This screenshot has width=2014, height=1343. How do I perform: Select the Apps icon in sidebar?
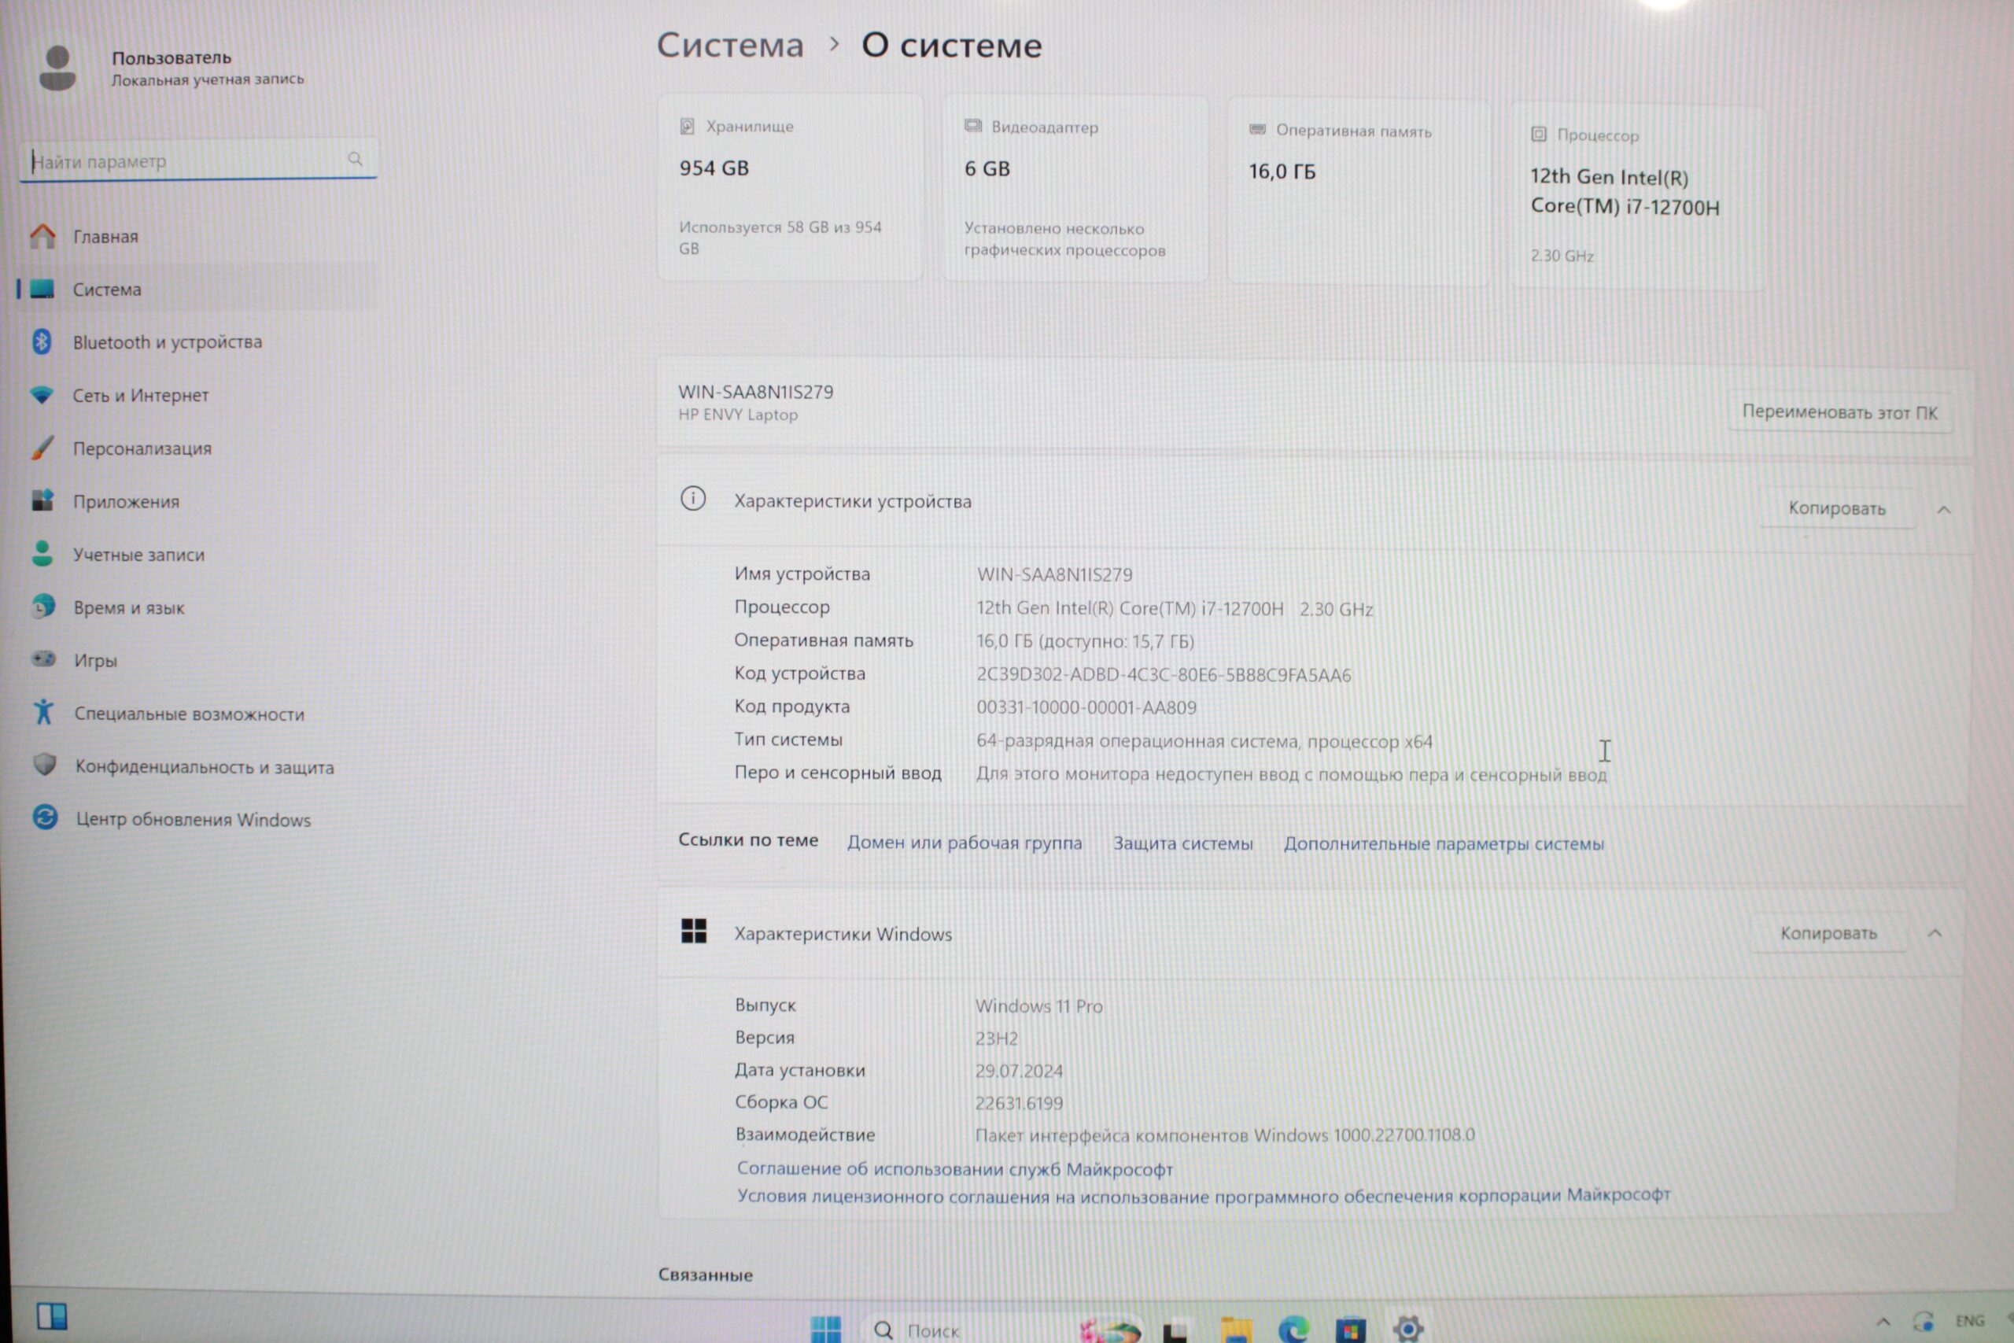42,500
